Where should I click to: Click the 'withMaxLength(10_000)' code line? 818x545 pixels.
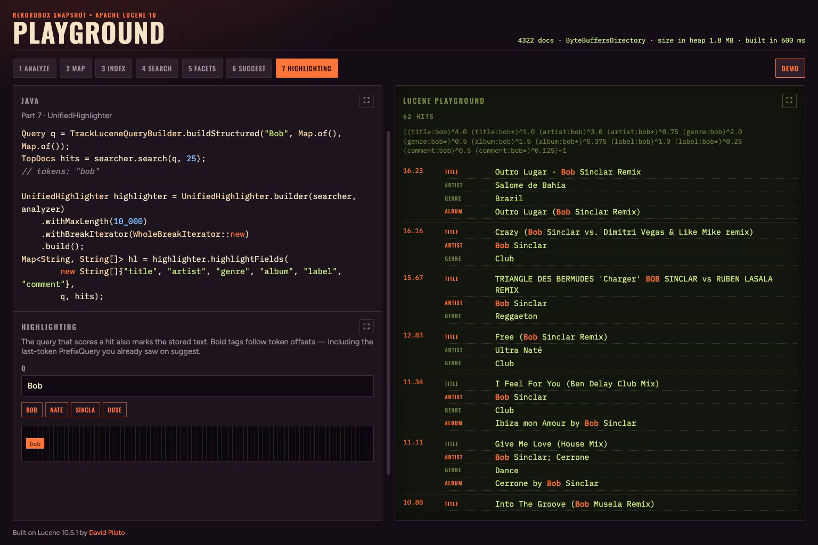94,221
